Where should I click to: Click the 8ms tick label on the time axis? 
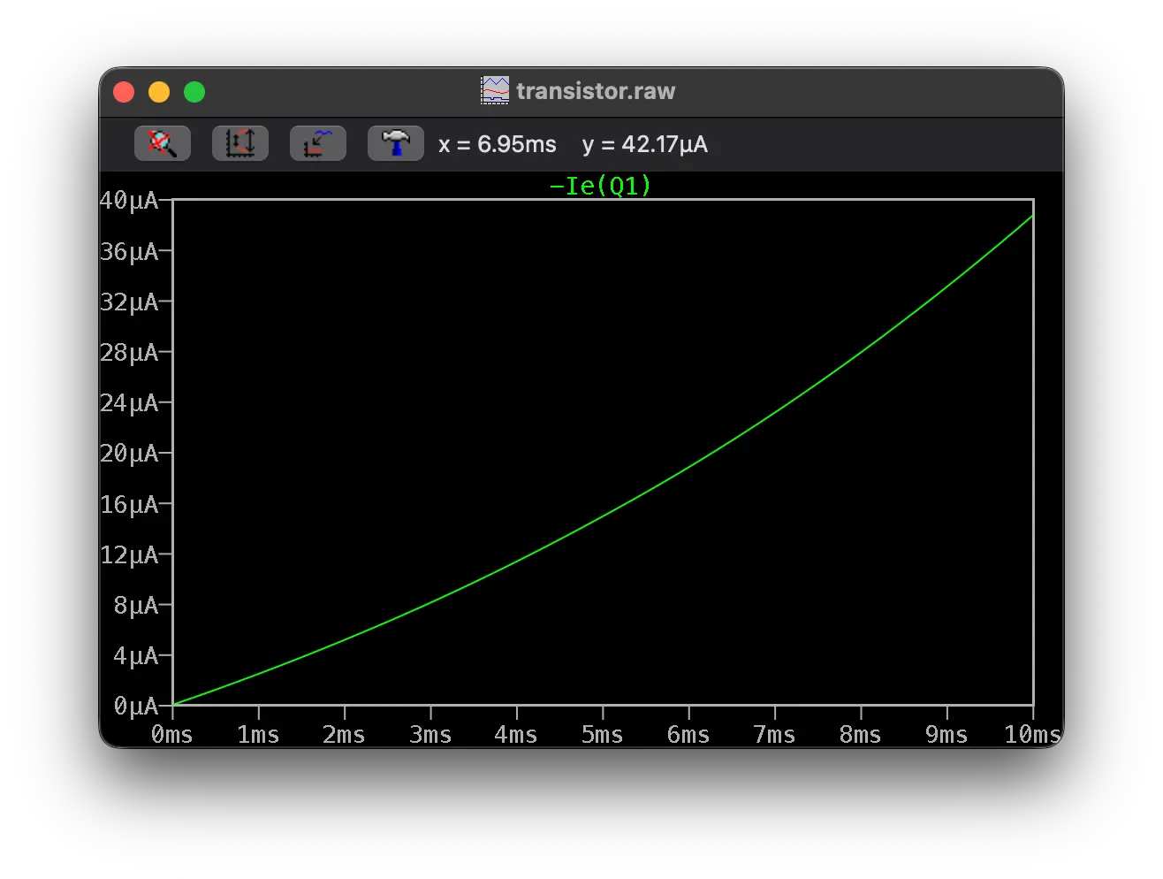pos(860,735)
